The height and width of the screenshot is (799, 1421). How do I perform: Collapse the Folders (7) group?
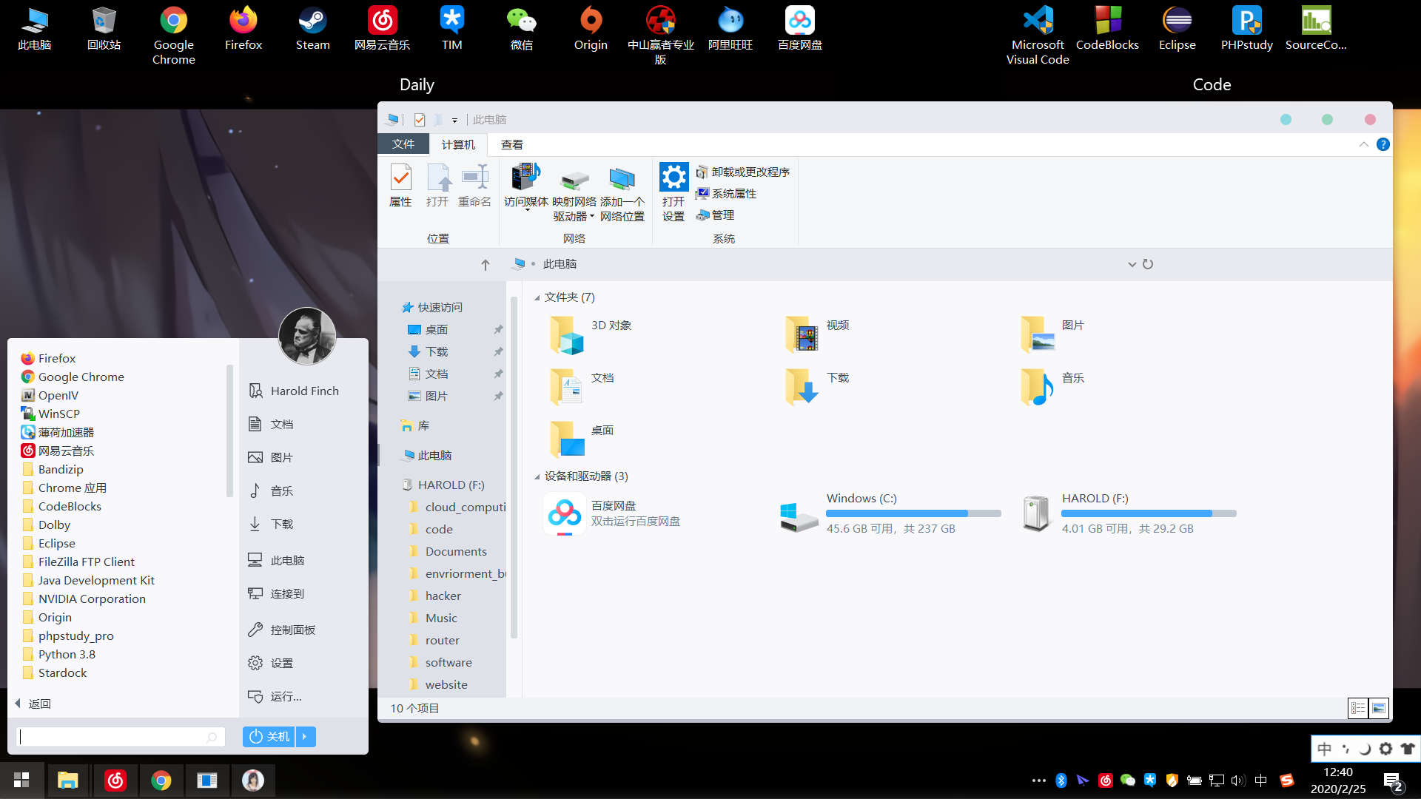tap(537, 297)
